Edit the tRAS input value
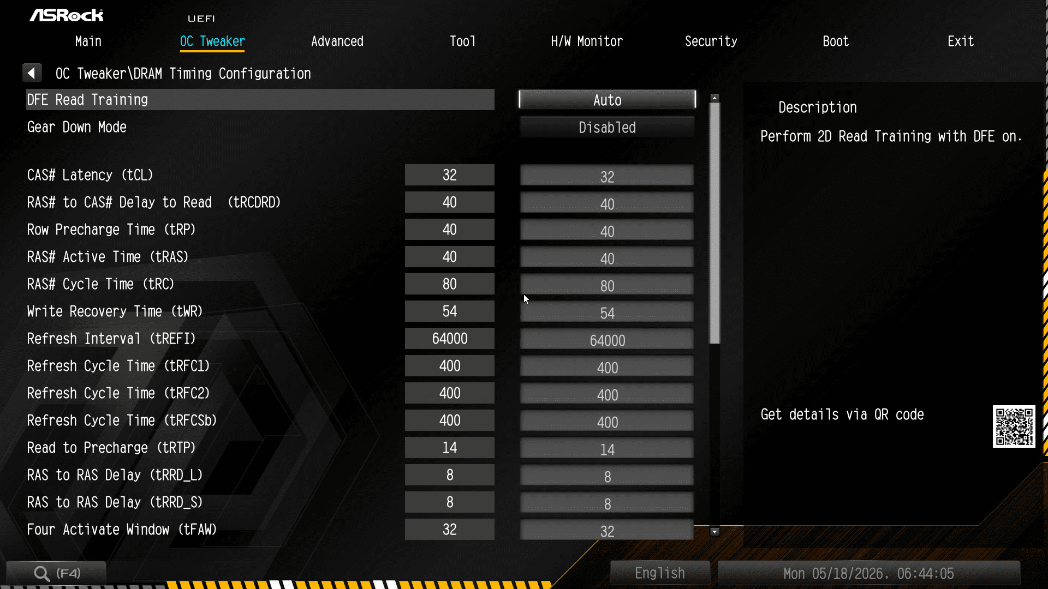 607,257
